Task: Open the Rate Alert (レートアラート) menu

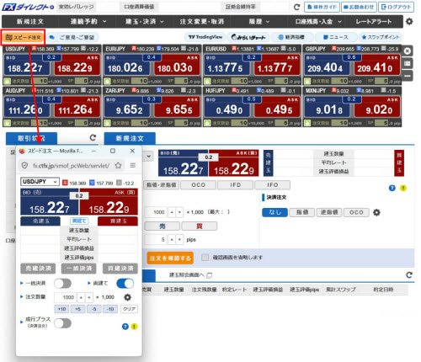Action: [374, 22]
